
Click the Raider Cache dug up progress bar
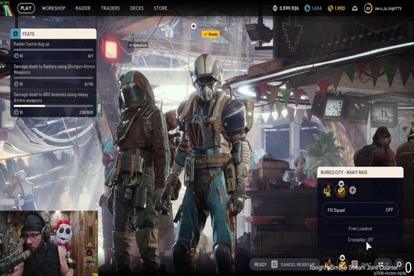[x=53, y=50]
